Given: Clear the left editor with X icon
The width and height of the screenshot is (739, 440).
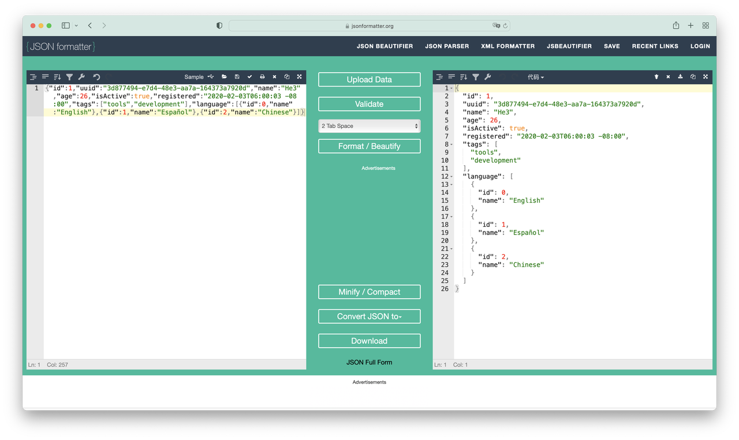Looking at the screenshot, I should (x=274, y=77).
